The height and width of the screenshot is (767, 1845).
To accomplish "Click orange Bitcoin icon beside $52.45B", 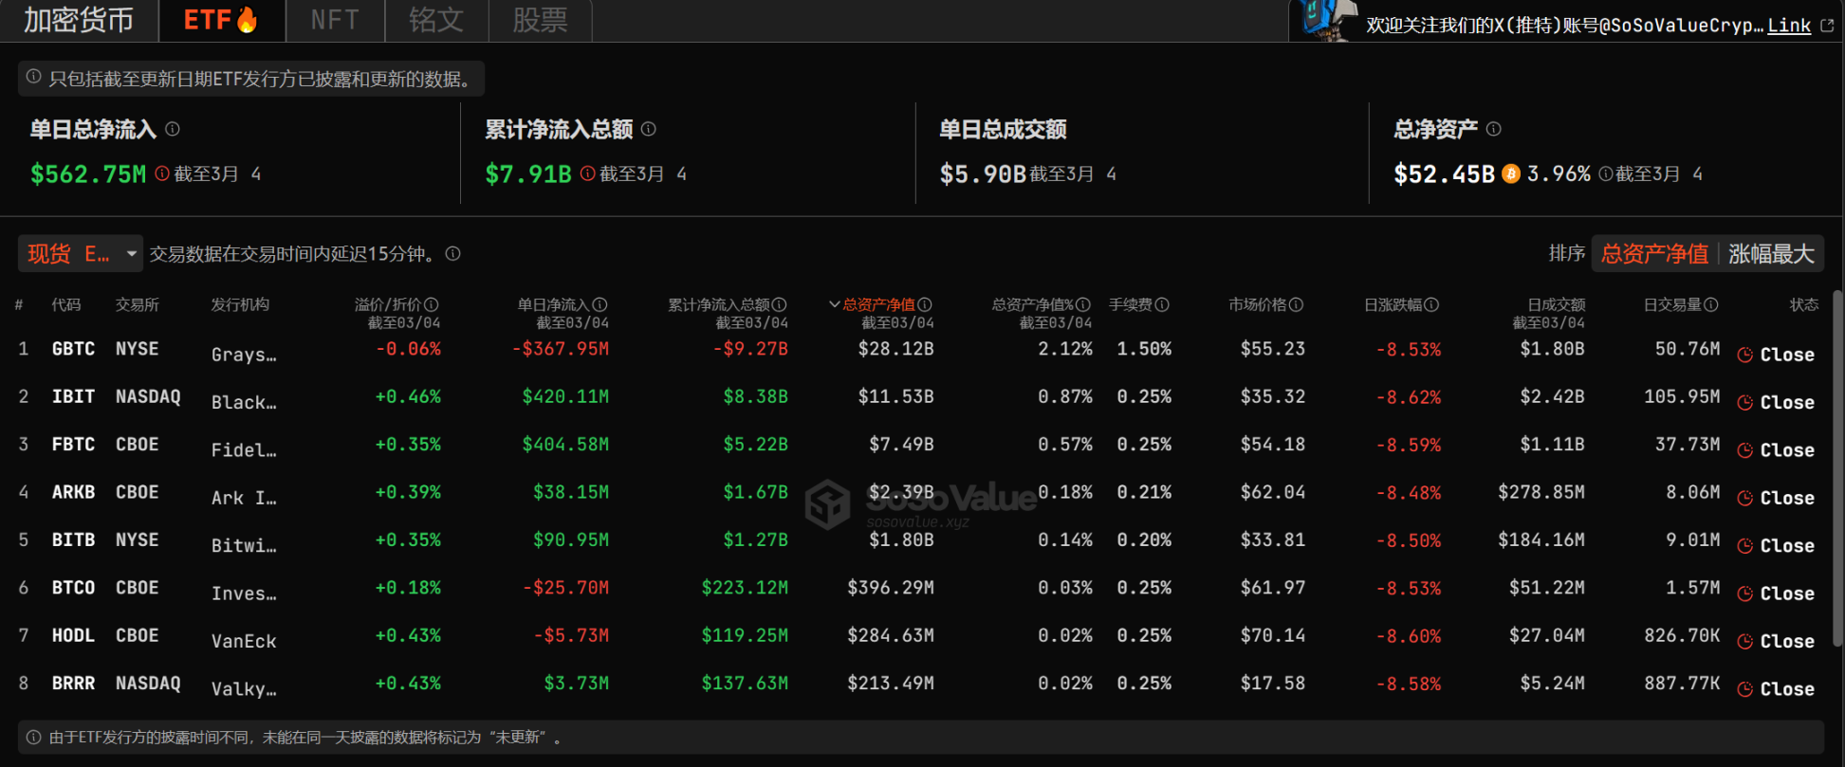I will click(1511, 173).
